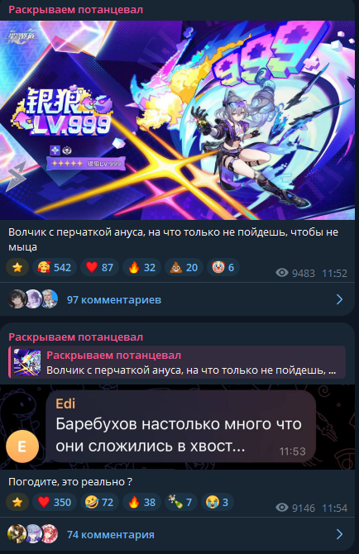Click the laughing emoji reaction showing 72

(x=99, y=502)
